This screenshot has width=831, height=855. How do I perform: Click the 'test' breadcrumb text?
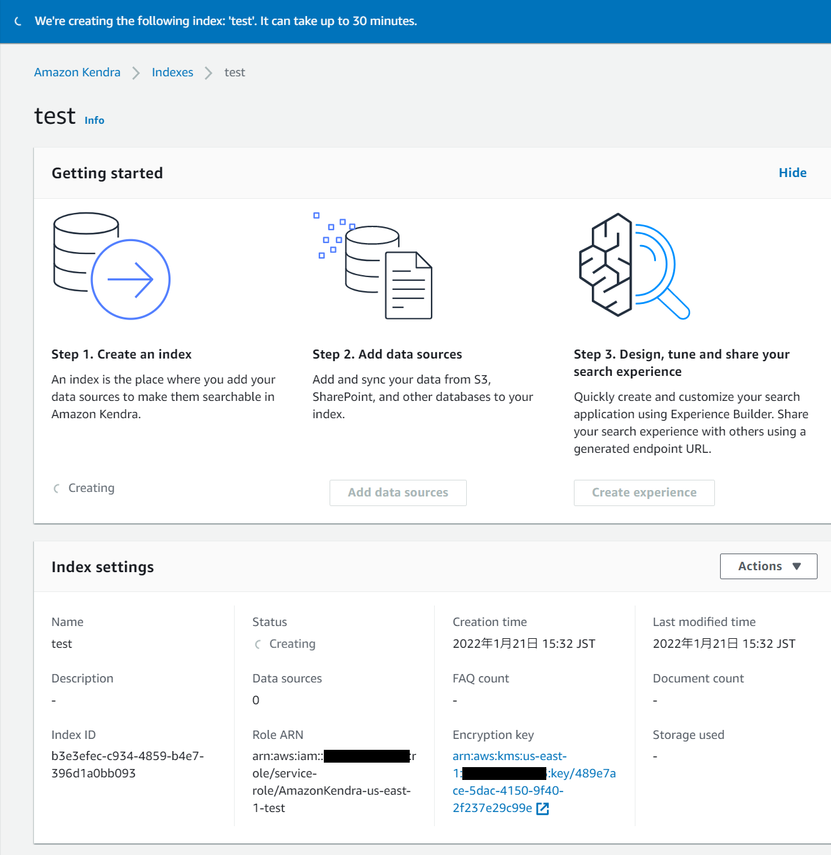click(x=235, y=72)
